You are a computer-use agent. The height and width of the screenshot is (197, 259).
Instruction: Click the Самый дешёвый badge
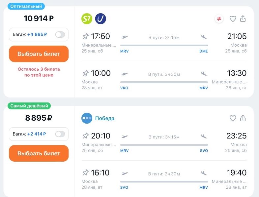[x=29, y=106]
